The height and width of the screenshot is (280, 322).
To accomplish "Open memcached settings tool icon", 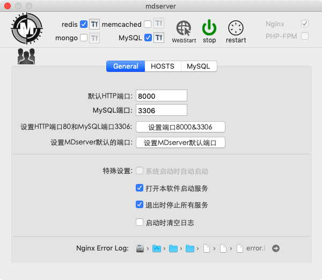I will [x=159, y=24].
